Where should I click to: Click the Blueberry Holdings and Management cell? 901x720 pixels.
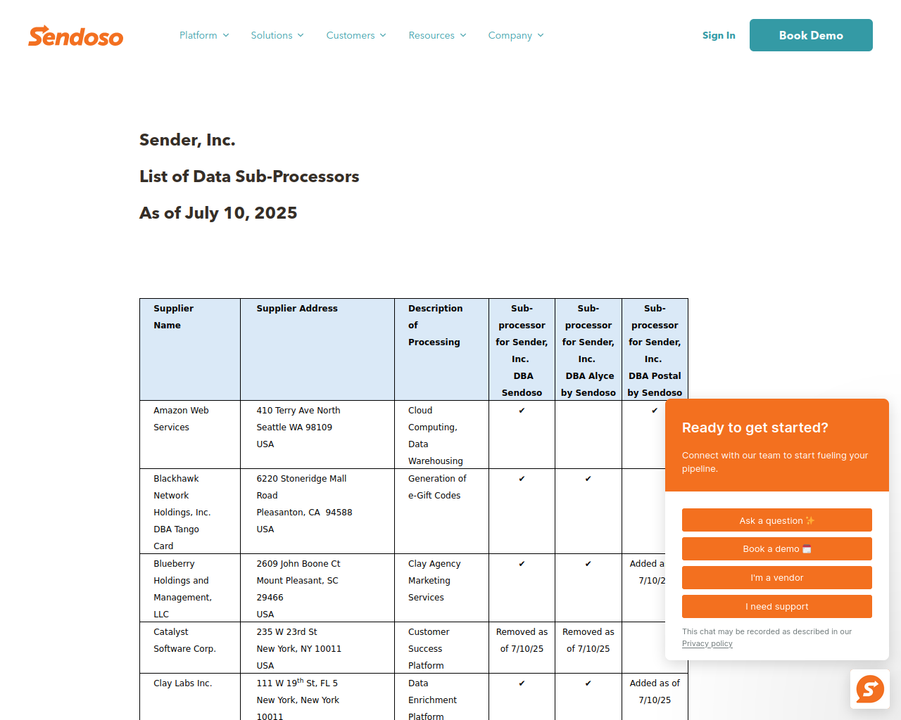pos(190,588)
